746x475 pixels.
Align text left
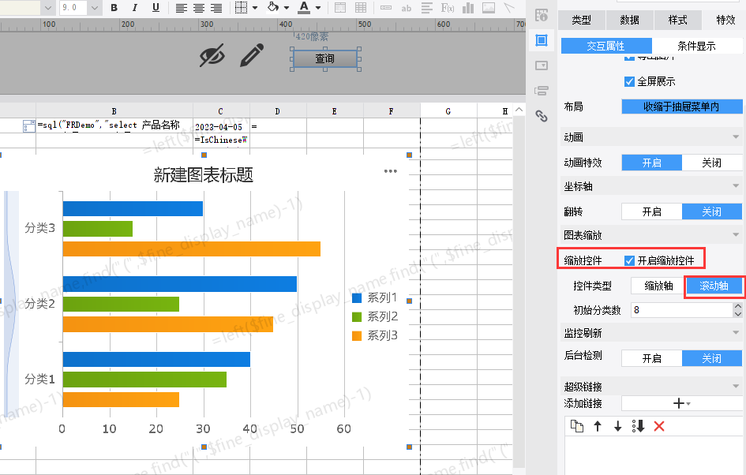[182, 8]
